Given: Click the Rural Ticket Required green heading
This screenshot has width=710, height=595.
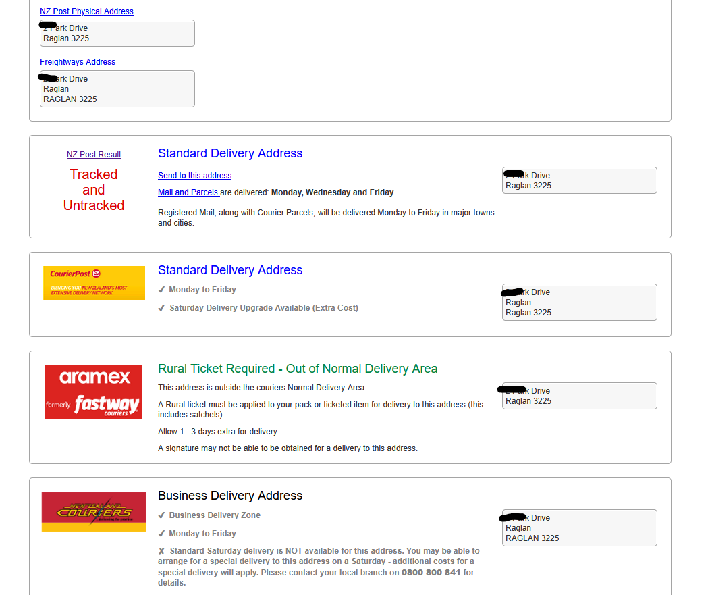Looking at the screenshot, I should 298,369.
